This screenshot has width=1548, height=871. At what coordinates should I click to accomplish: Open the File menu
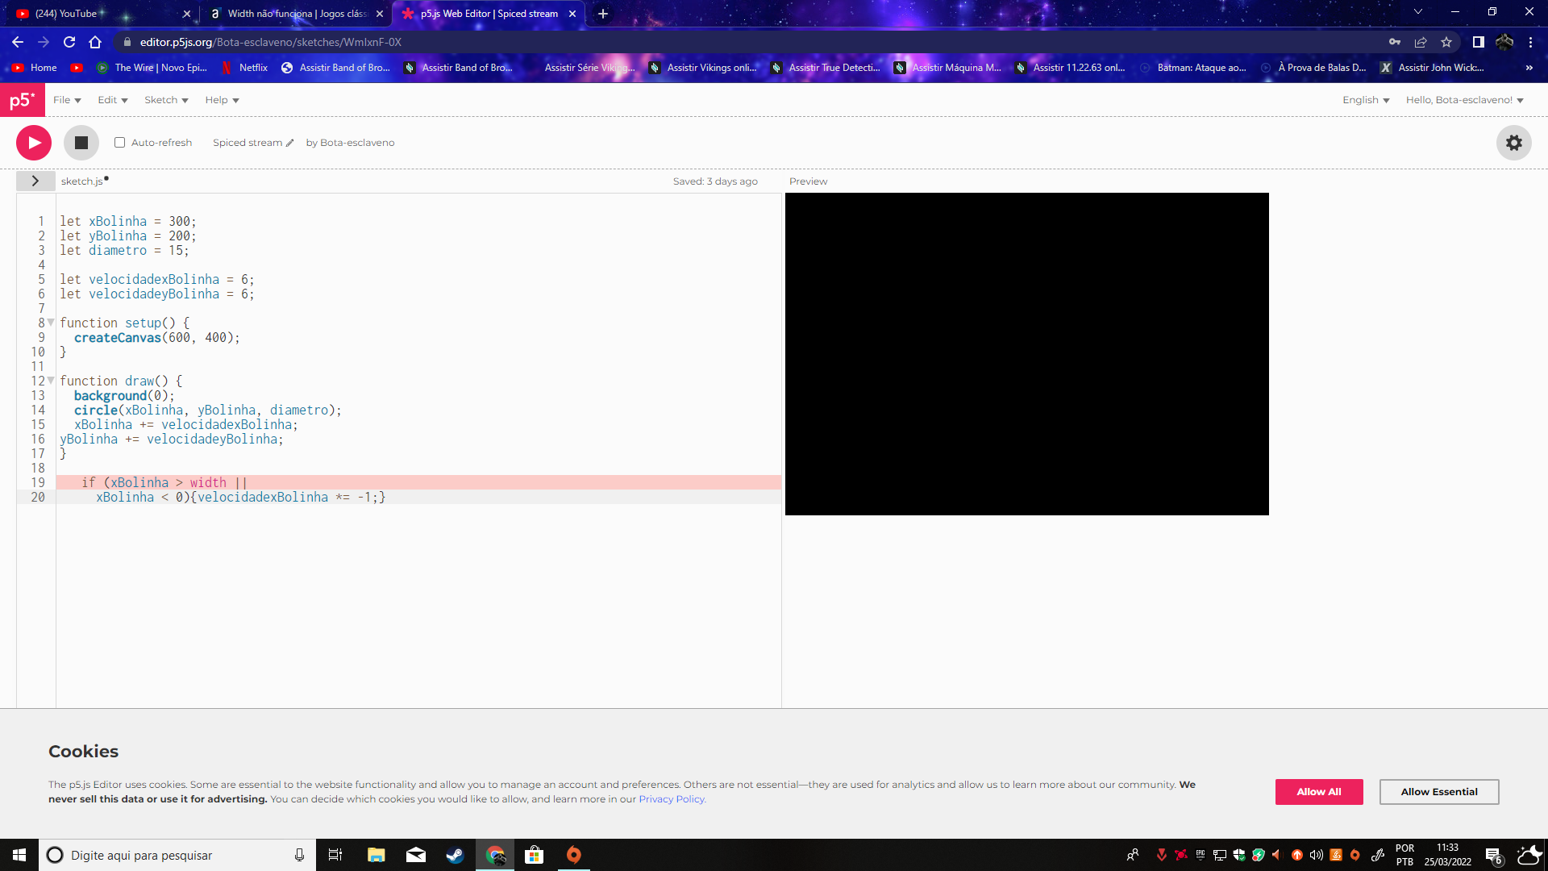pyautogui.click(x=67, y=100)
